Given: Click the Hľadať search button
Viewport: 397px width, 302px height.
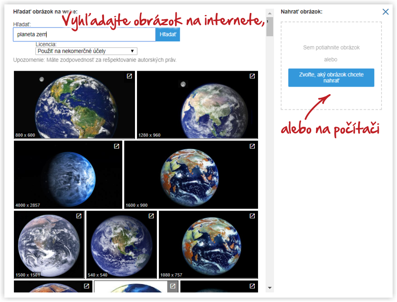Looking at the screenshot, I should [168, 35].
